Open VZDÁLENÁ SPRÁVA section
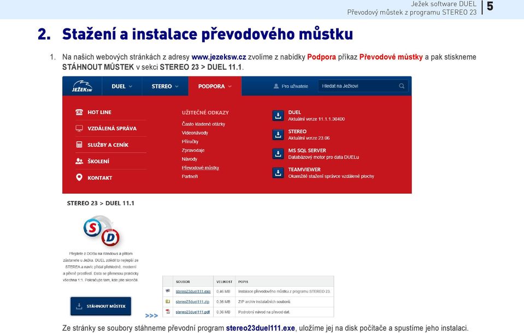 [x=112, y=128]
